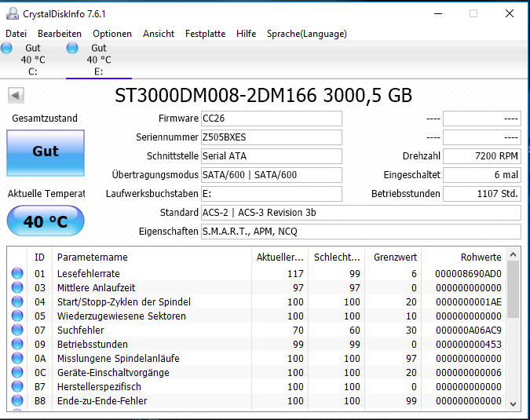The image size is (530, 420).
Task: Select Misslungene Spindelanläufe text
Action: 119,359
